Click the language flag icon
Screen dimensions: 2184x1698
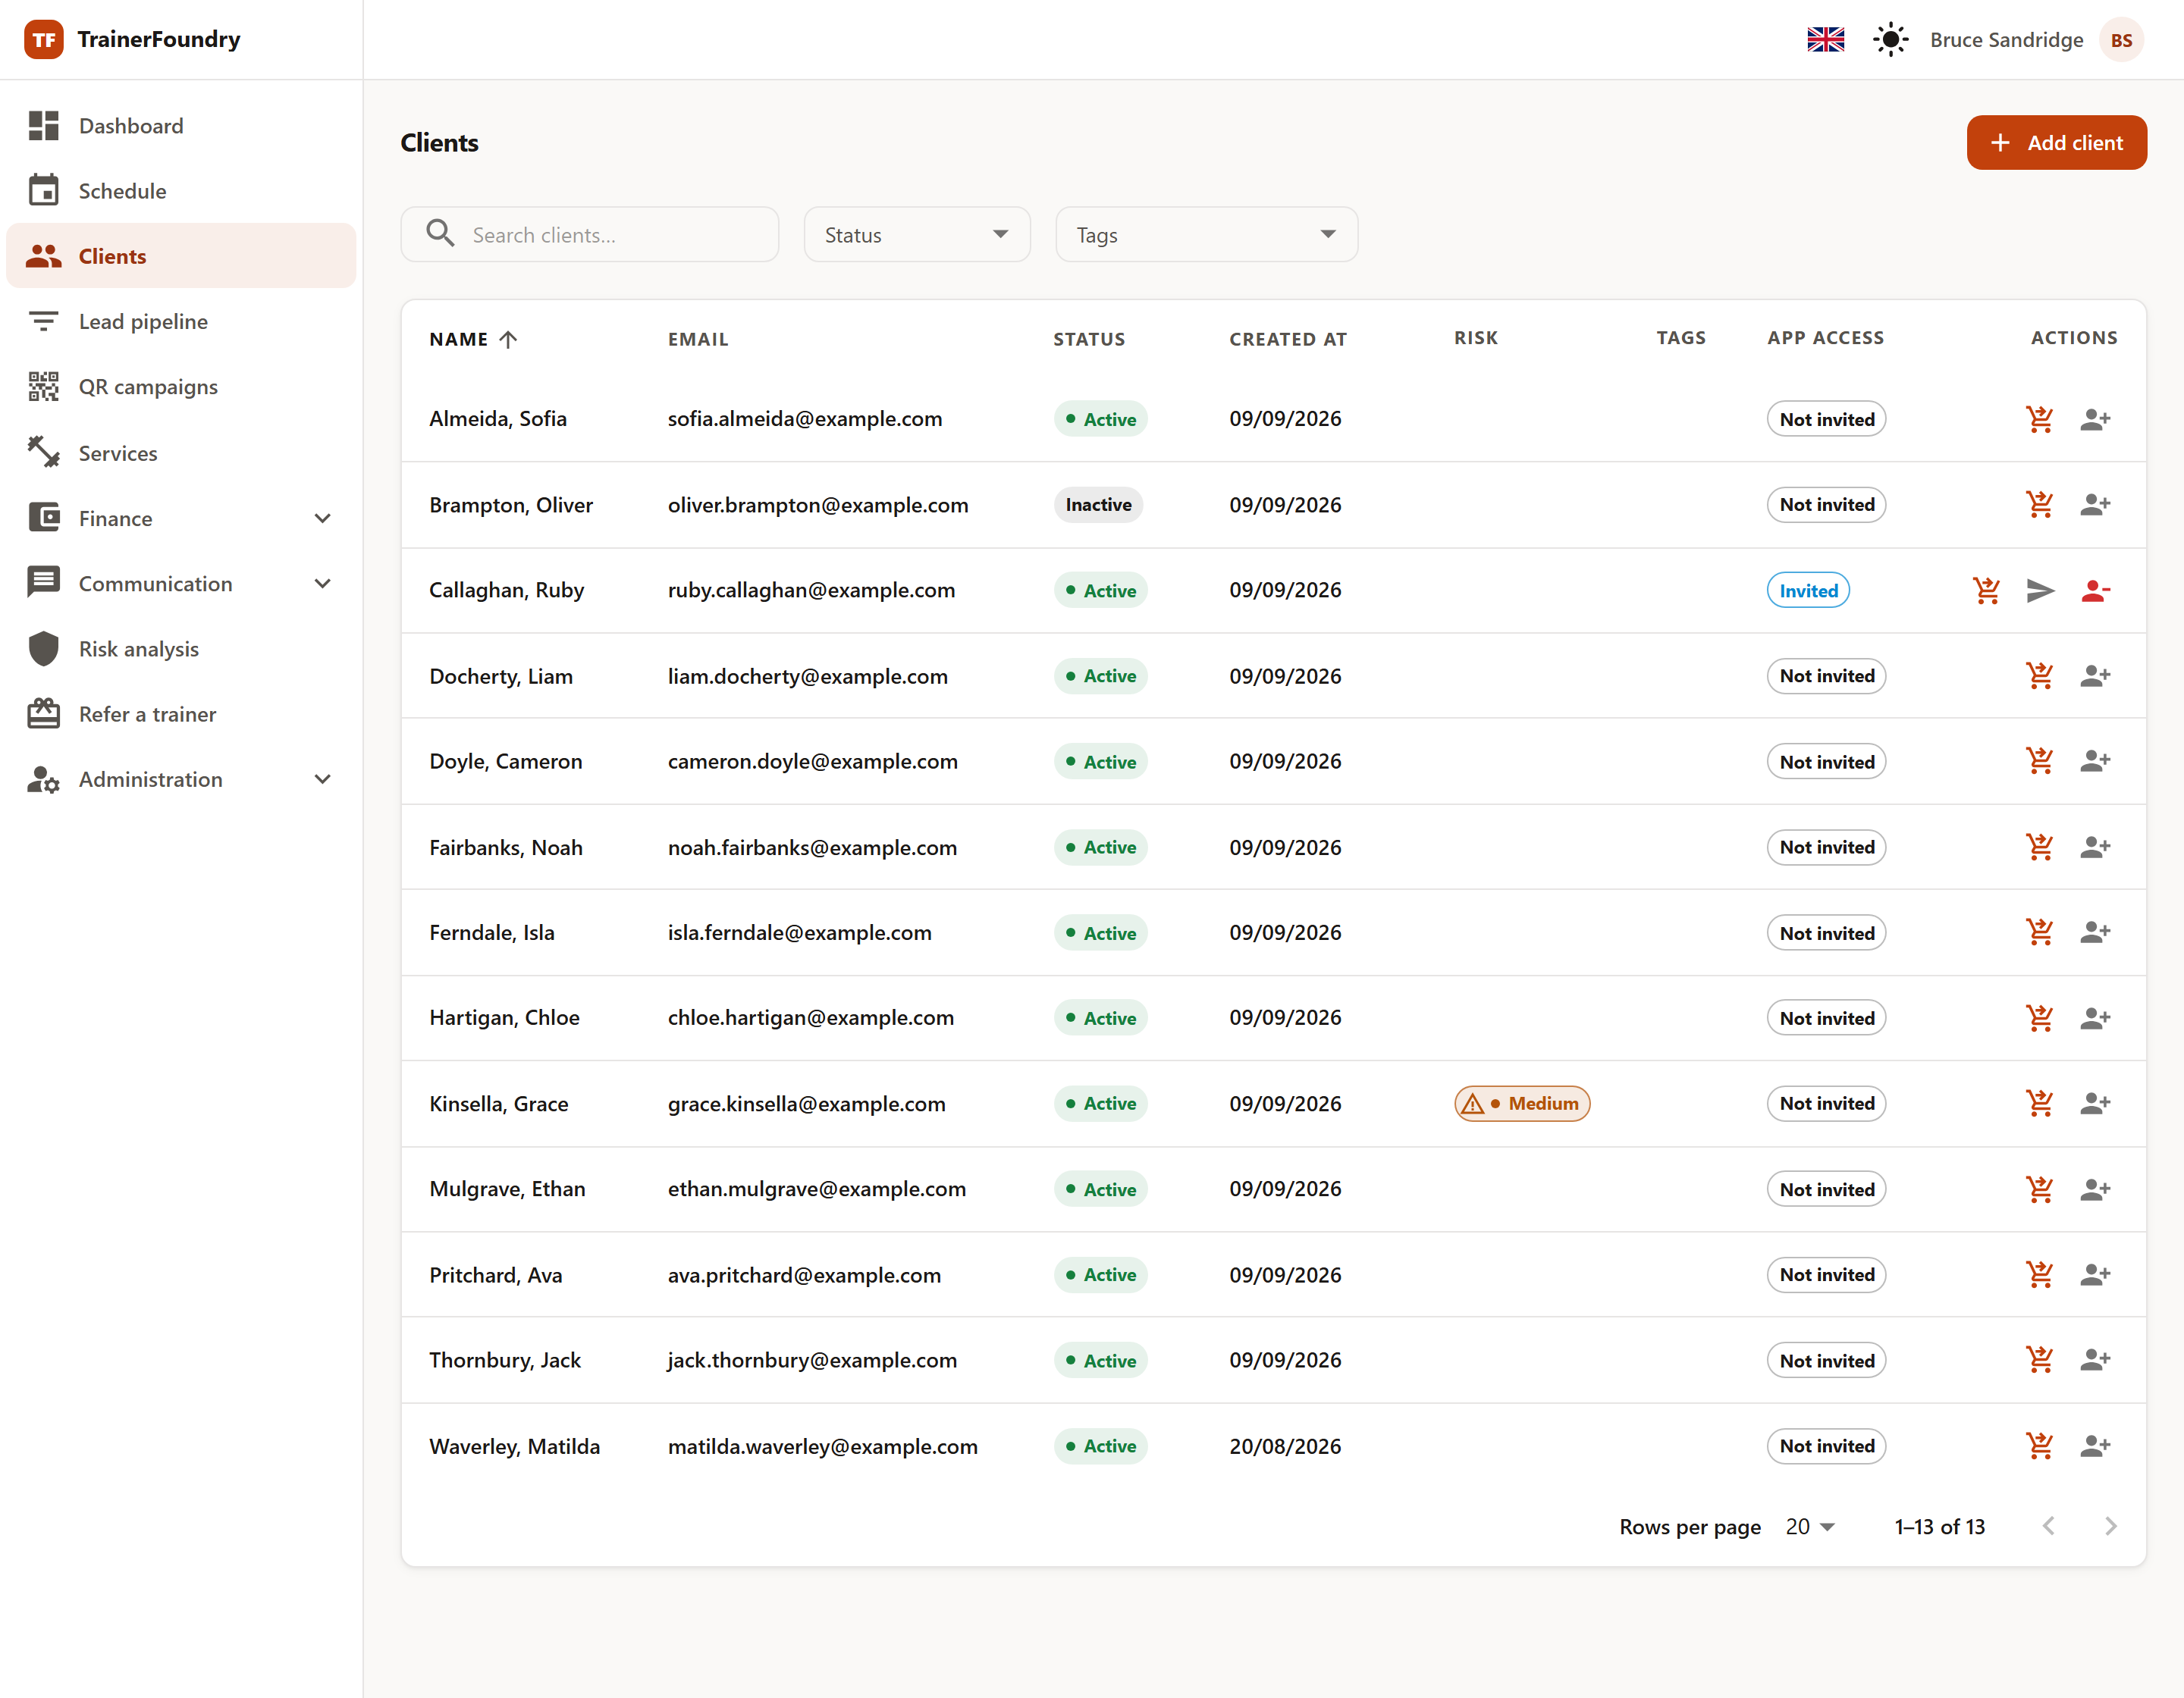(1825, 40)
